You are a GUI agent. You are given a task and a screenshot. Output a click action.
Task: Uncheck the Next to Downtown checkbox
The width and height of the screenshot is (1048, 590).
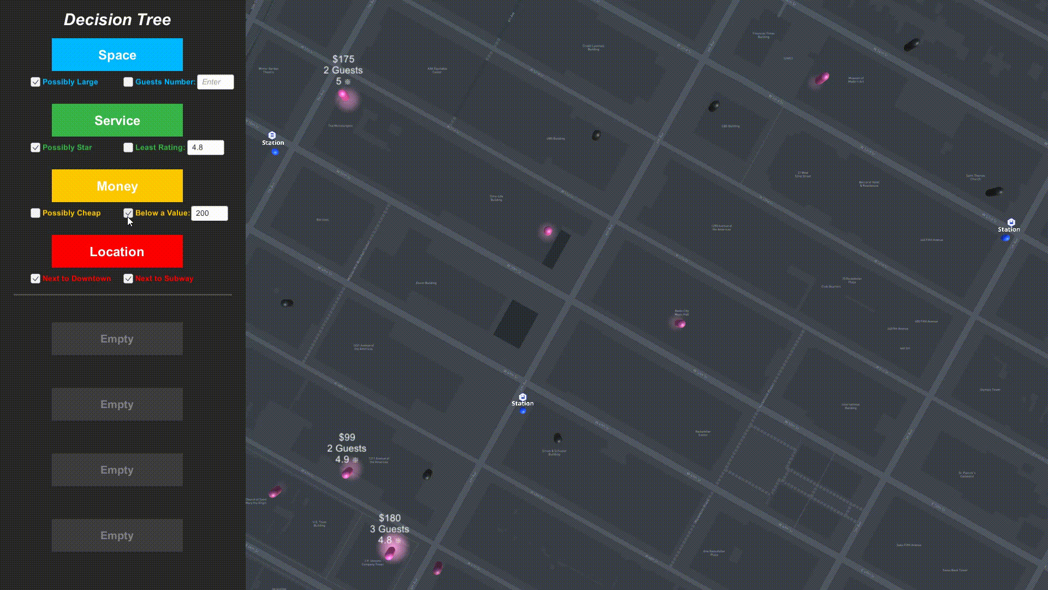35,279
